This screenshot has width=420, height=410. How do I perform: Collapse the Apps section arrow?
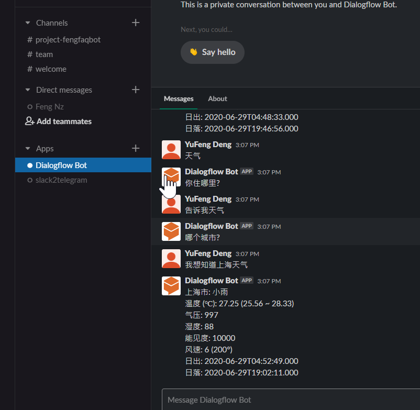tap(28, 148)
